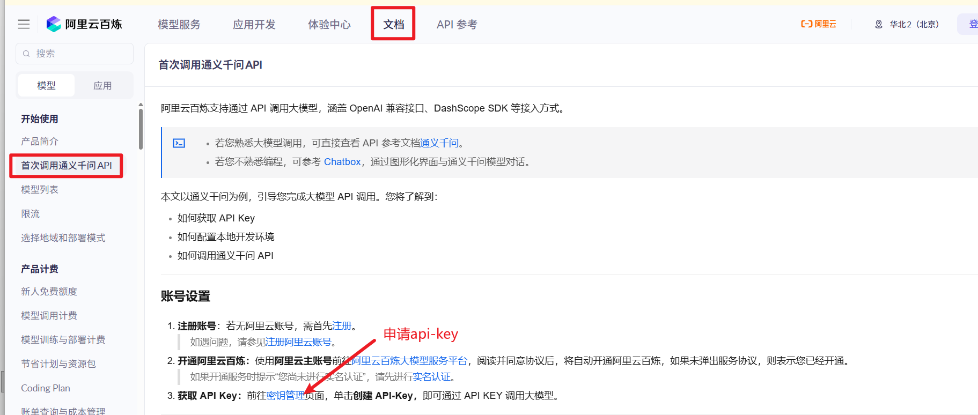Select the 文档 top navigation item

point(394,25)
